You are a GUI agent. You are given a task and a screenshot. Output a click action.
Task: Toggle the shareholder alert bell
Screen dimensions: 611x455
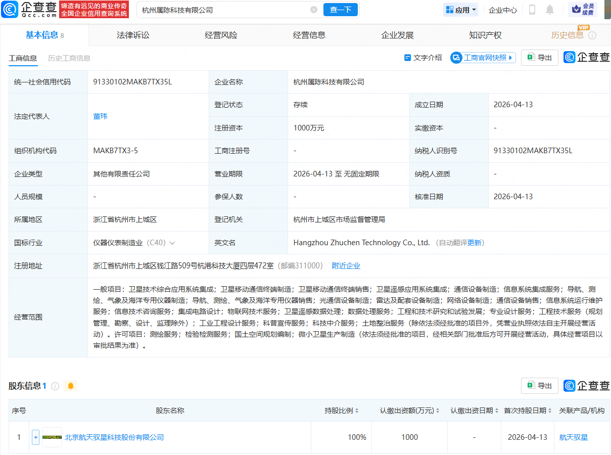[71, 386]
